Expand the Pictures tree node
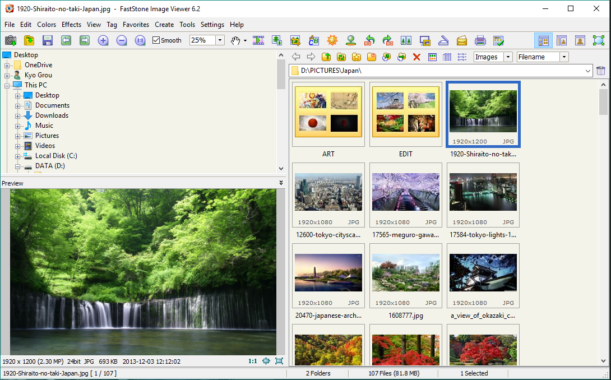 17,136
